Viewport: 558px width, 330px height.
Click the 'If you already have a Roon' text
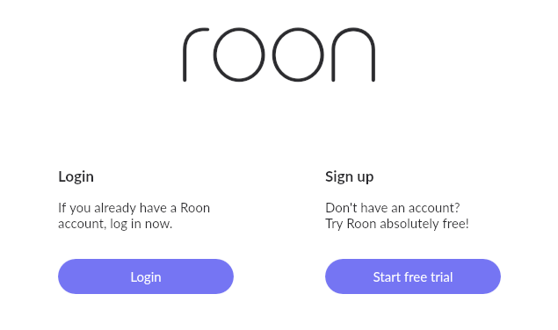coord(134,208)
